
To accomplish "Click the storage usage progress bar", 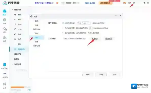I will (x=21, y=87).
